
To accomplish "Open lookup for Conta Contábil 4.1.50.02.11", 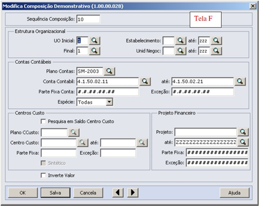I will point(145,82).
